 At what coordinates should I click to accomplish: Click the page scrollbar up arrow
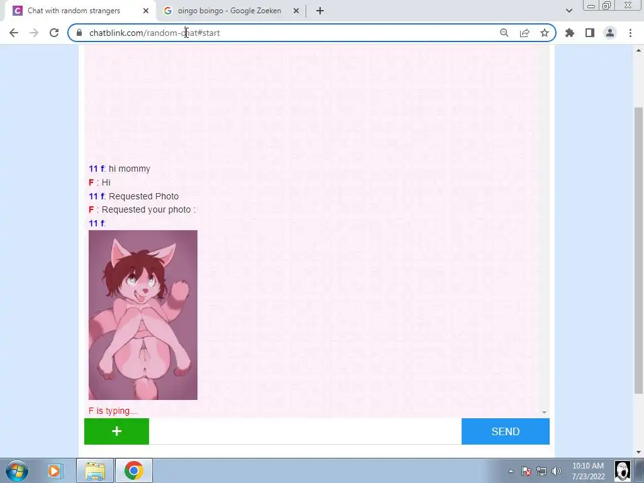(x=639, y=50)
